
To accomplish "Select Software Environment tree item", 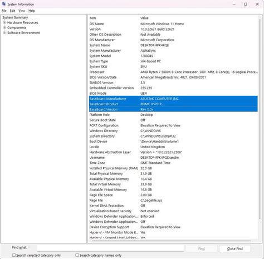I will tap(23, 33).
